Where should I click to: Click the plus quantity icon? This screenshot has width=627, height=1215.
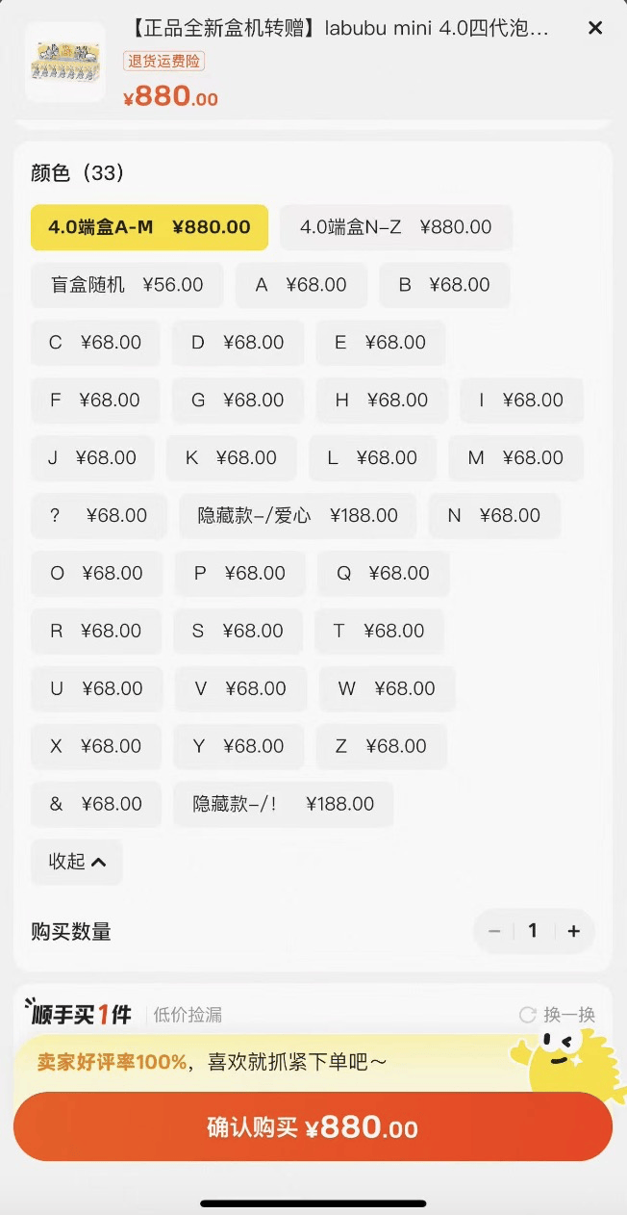point(574,931)
